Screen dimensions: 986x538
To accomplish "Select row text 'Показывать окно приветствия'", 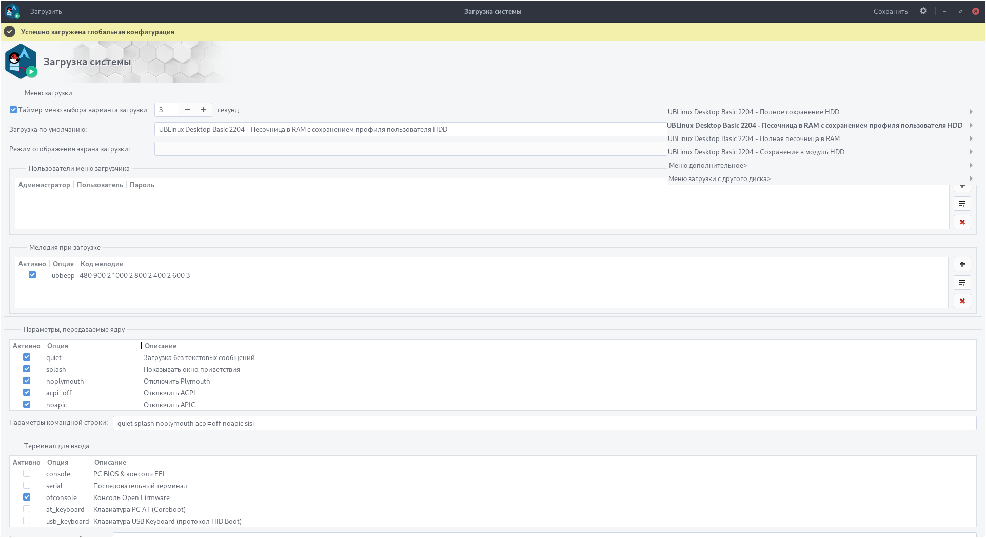I will [x=192, y=369].
